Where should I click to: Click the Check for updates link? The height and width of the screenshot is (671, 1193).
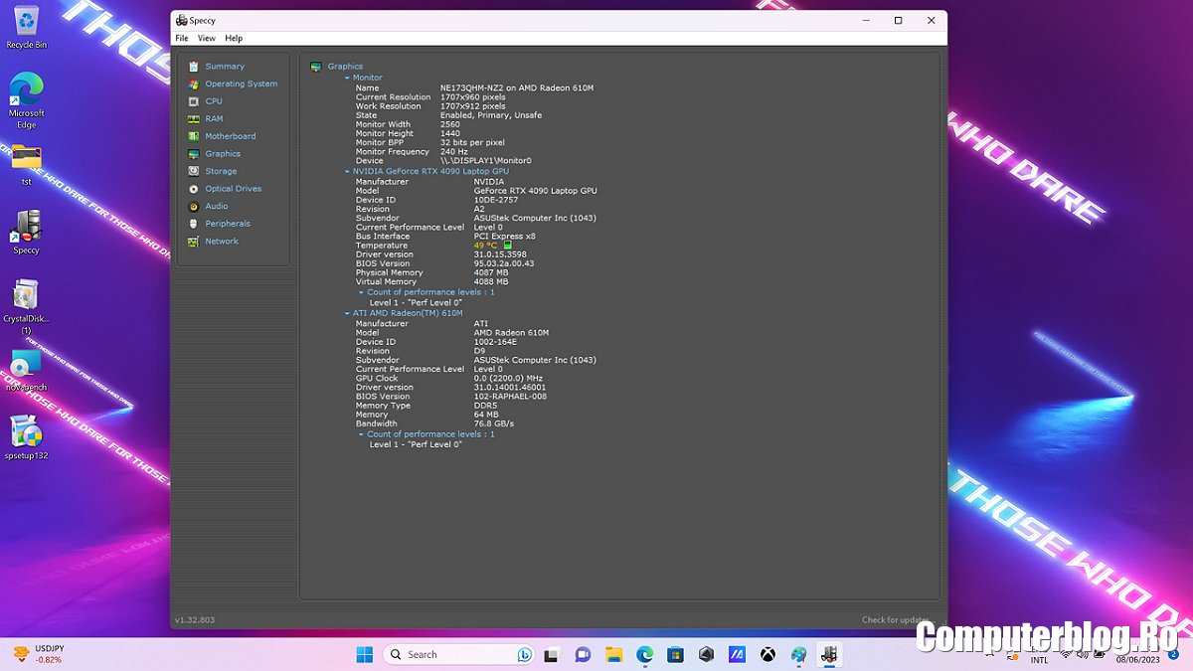coord(896,619)
